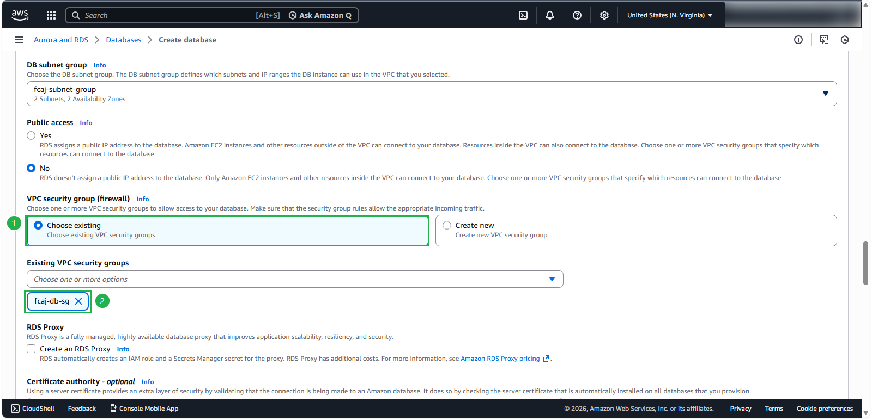Remove the fcaj-db-sg security group tag

[78, 301]
